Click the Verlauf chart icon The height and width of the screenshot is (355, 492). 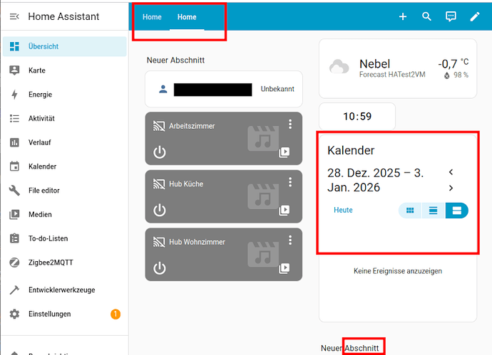(x=14, y=142)
